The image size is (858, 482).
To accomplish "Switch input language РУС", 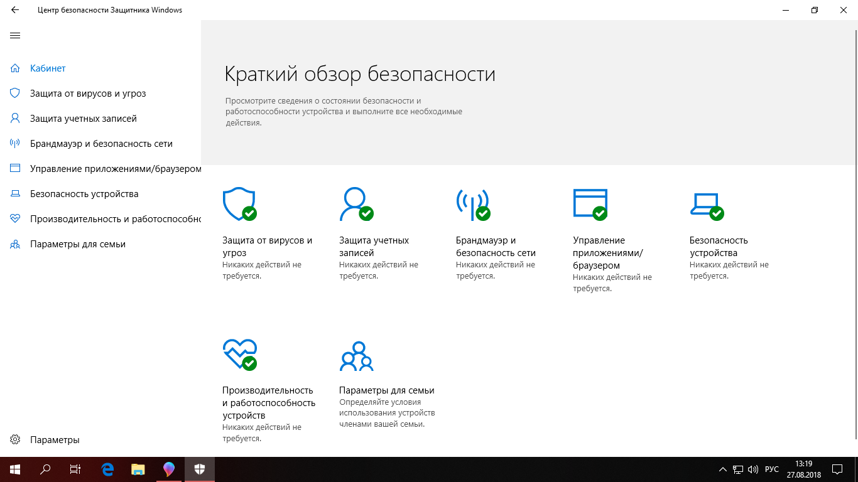I will click(772, 469).
